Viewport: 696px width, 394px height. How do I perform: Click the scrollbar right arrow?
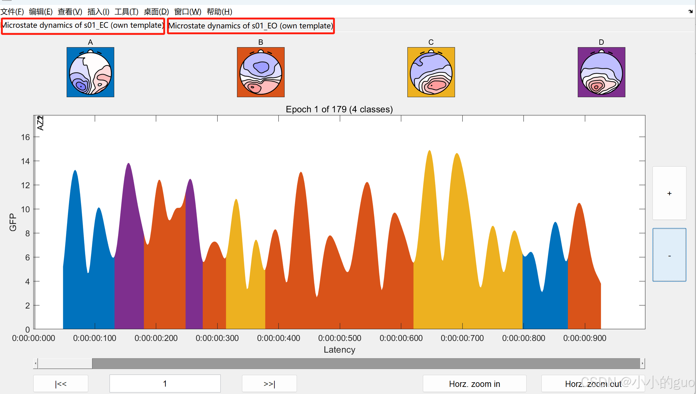[x=643, y=363]
